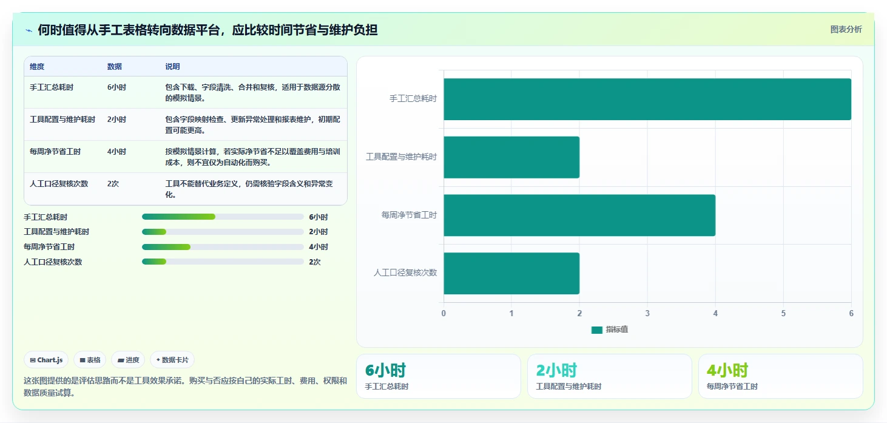Select the 每周净节省工时 cell in the table
887x423 pixels.
click(x=55, y=152)
